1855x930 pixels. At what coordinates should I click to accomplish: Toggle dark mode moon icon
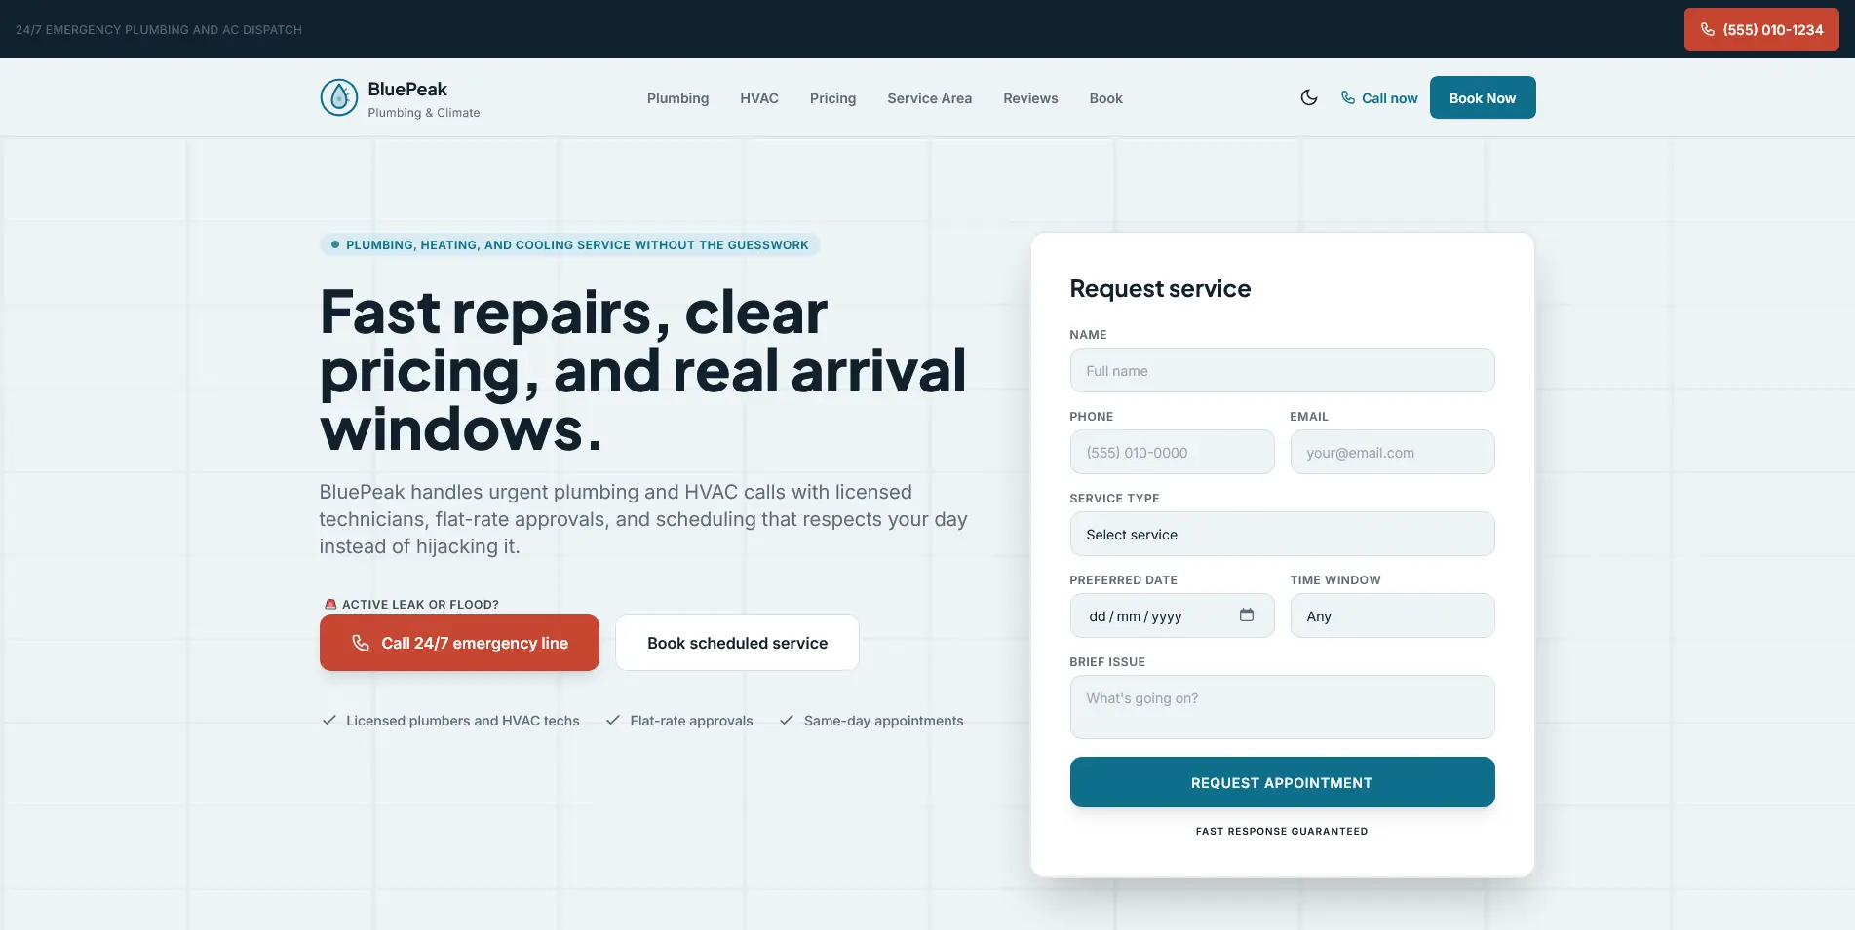pyautogui.click(x=1309, y=97)
